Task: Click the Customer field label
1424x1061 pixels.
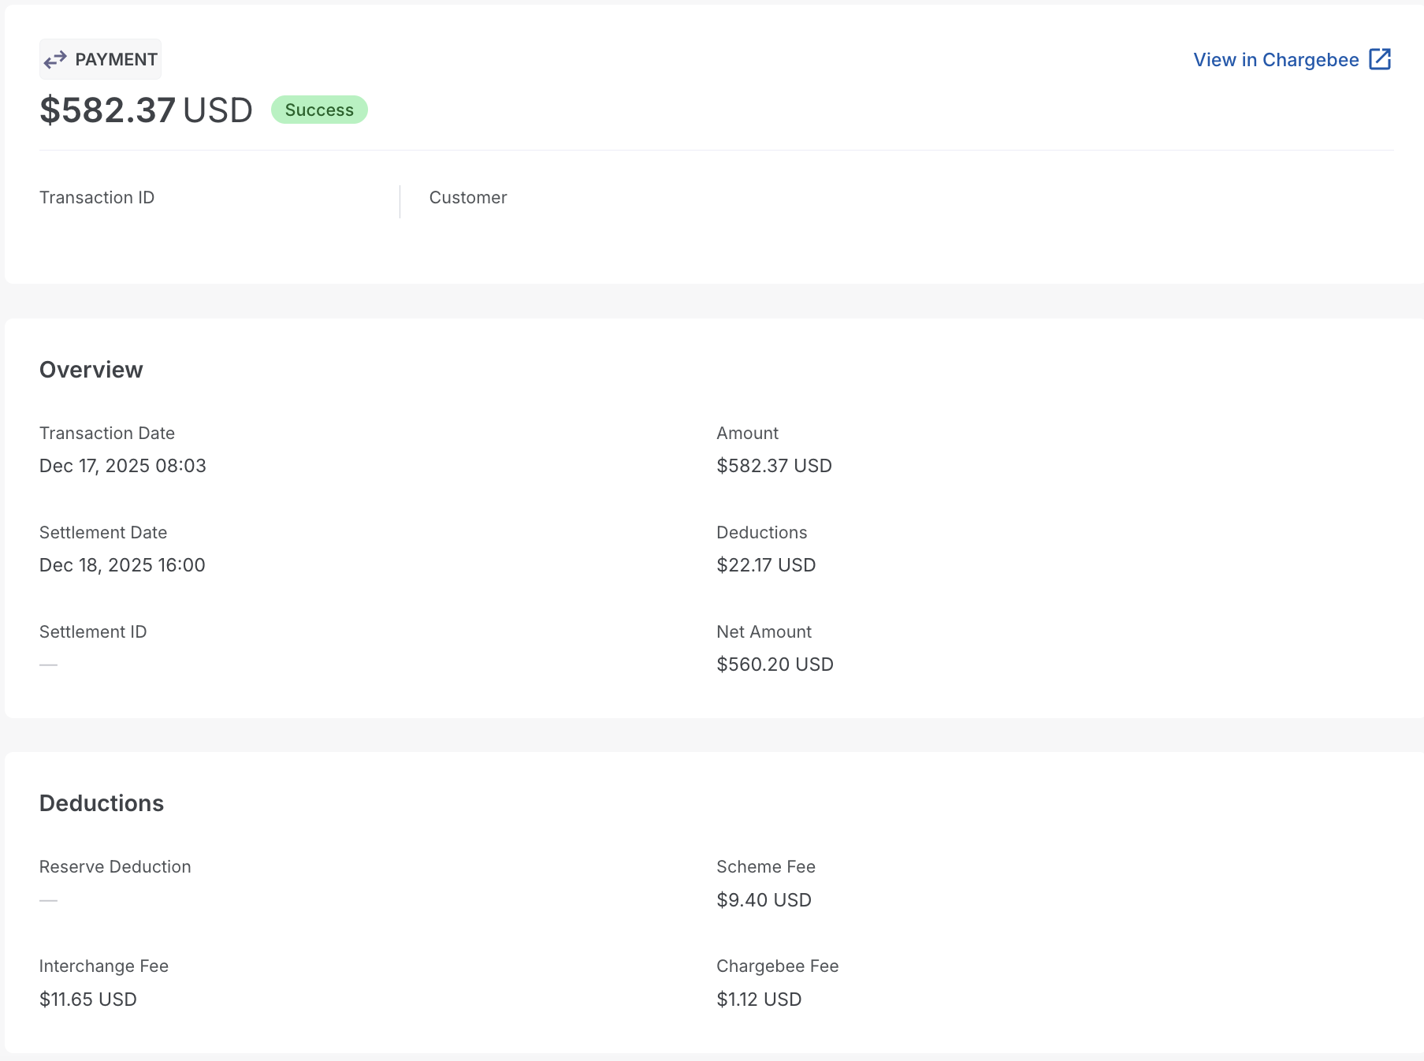Action: point(467,197)
